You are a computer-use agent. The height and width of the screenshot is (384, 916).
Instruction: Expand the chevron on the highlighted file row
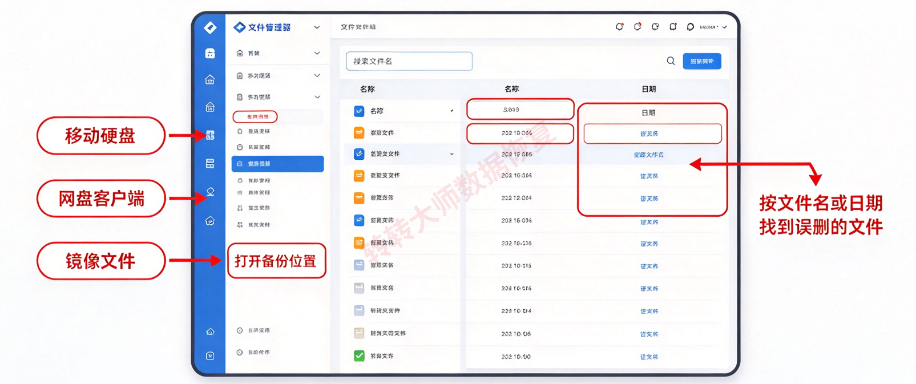pyautogui.click(x=451, y=154)
